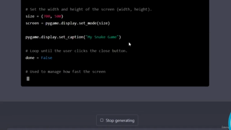The image size is (231, 130).
Task: Click the comment 'Loop until the user clicks the close button'
Action: tap(77, 51)
